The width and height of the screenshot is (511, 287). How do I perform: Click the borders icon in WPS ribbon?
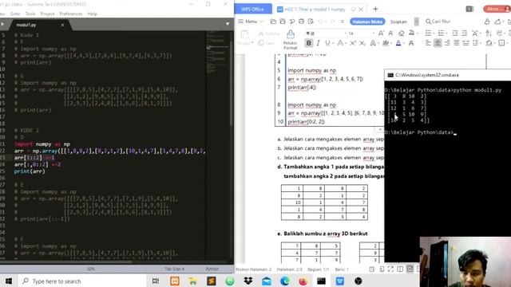click(501, 43)
